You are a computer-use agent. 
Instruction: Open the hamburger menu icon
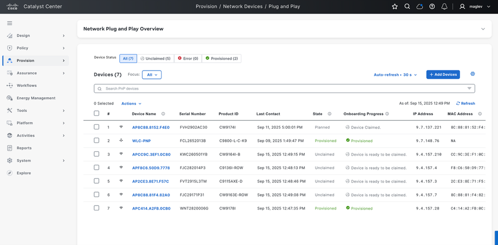point(9,23)
